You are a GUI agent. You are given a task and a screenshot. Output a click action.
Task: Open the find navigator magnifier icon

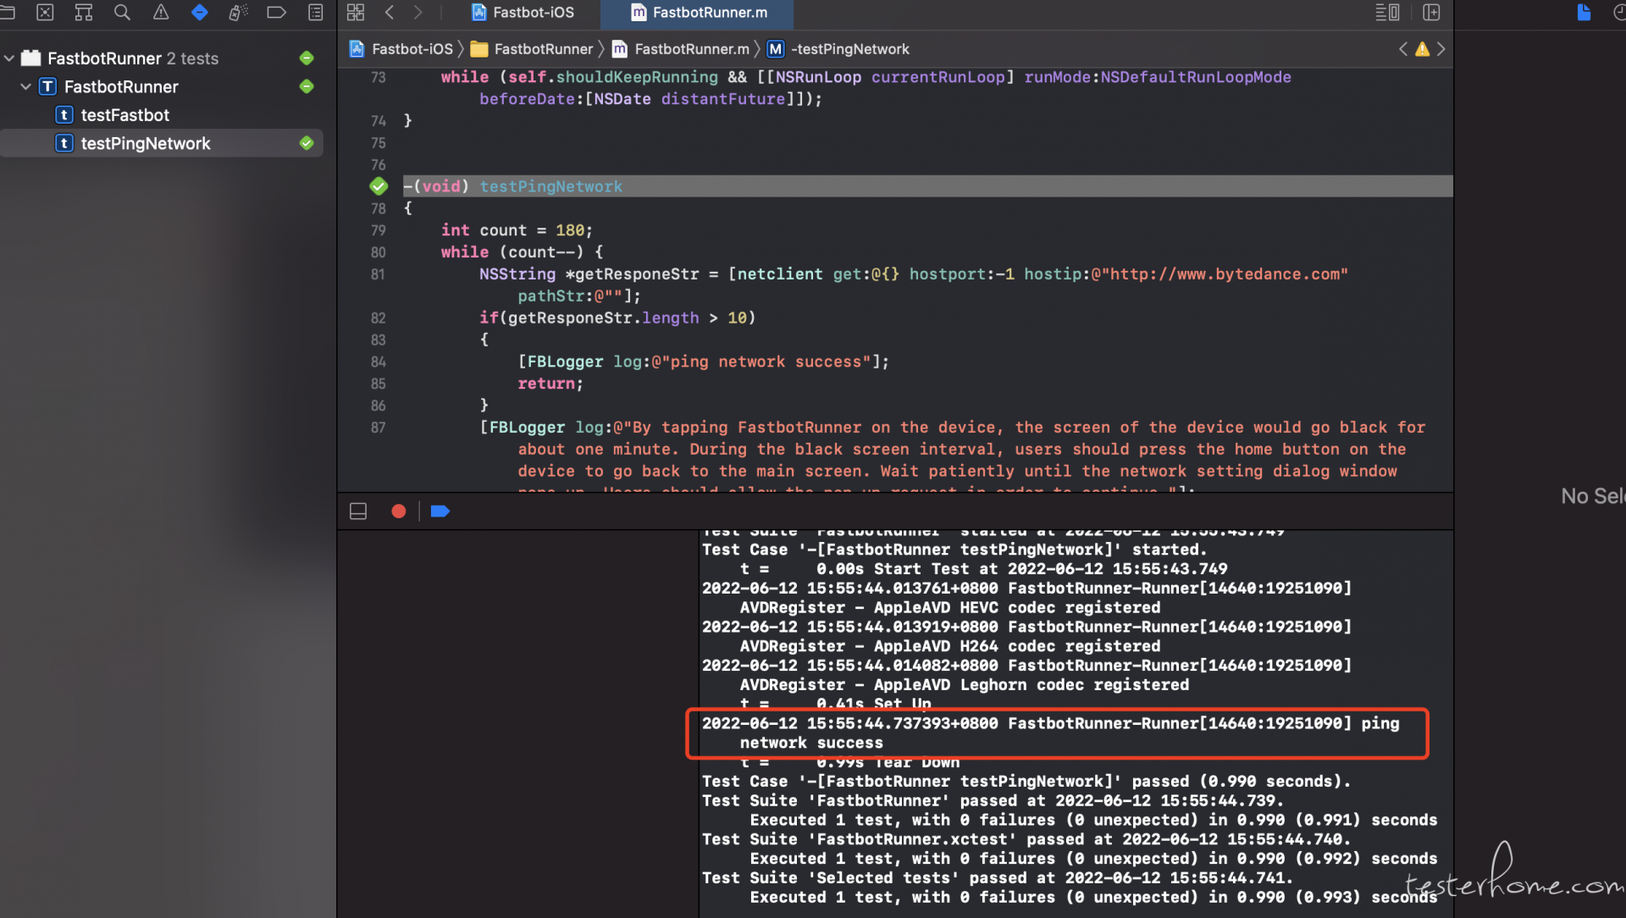pyautogui.click(x=122, y=12)
